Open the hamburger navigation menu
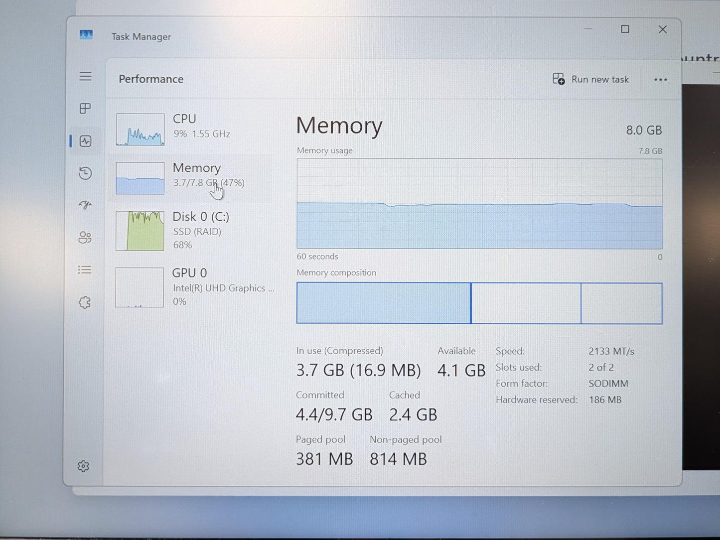The image size is (720, 540). pos(85,76)
